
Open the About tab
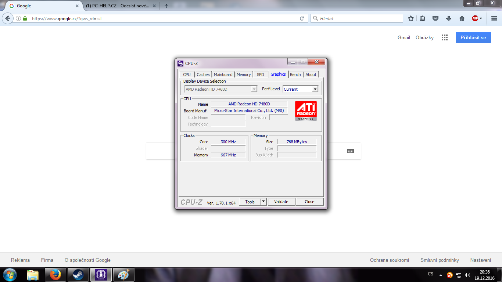311,75
